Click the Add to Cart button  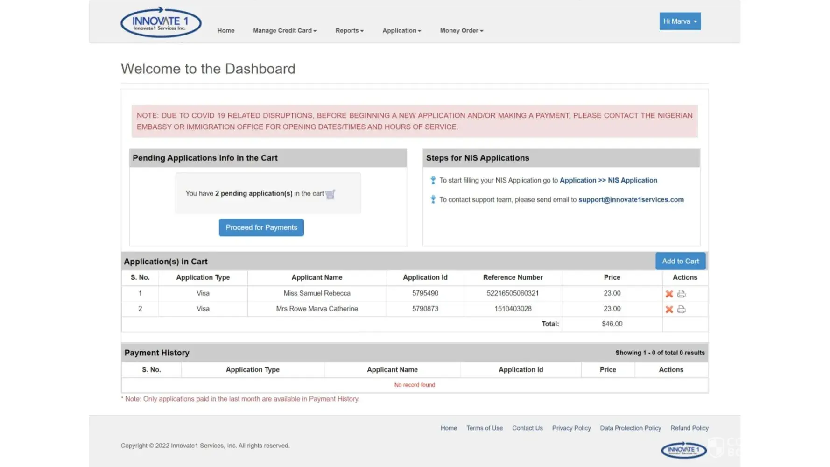(x=680, y=261)
